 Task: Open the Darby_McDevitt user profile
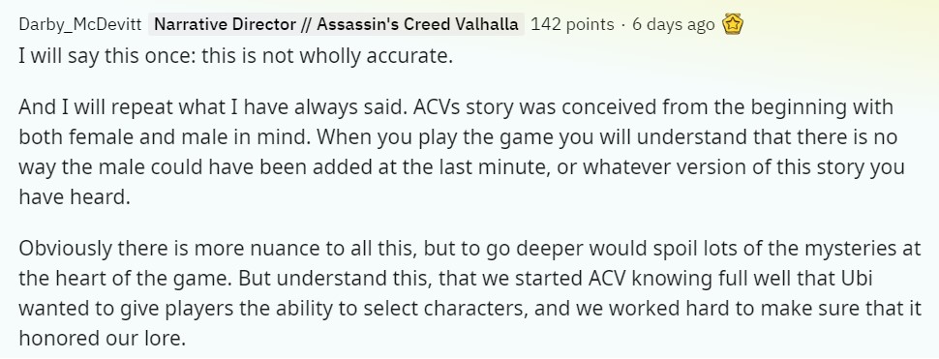pyautogui.click(x=80, y=24)
